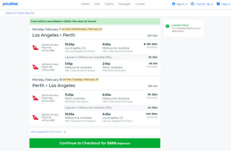Go back to Flight Results
This screenshot has height=151, width=231.
coord(20,13)
